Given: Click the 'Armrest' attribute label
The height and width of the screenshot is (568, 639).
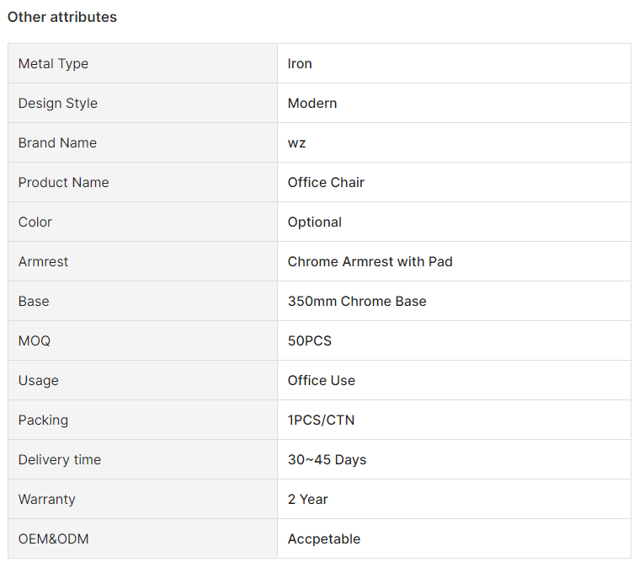Looking at the screenshot, I should [44, 261].
